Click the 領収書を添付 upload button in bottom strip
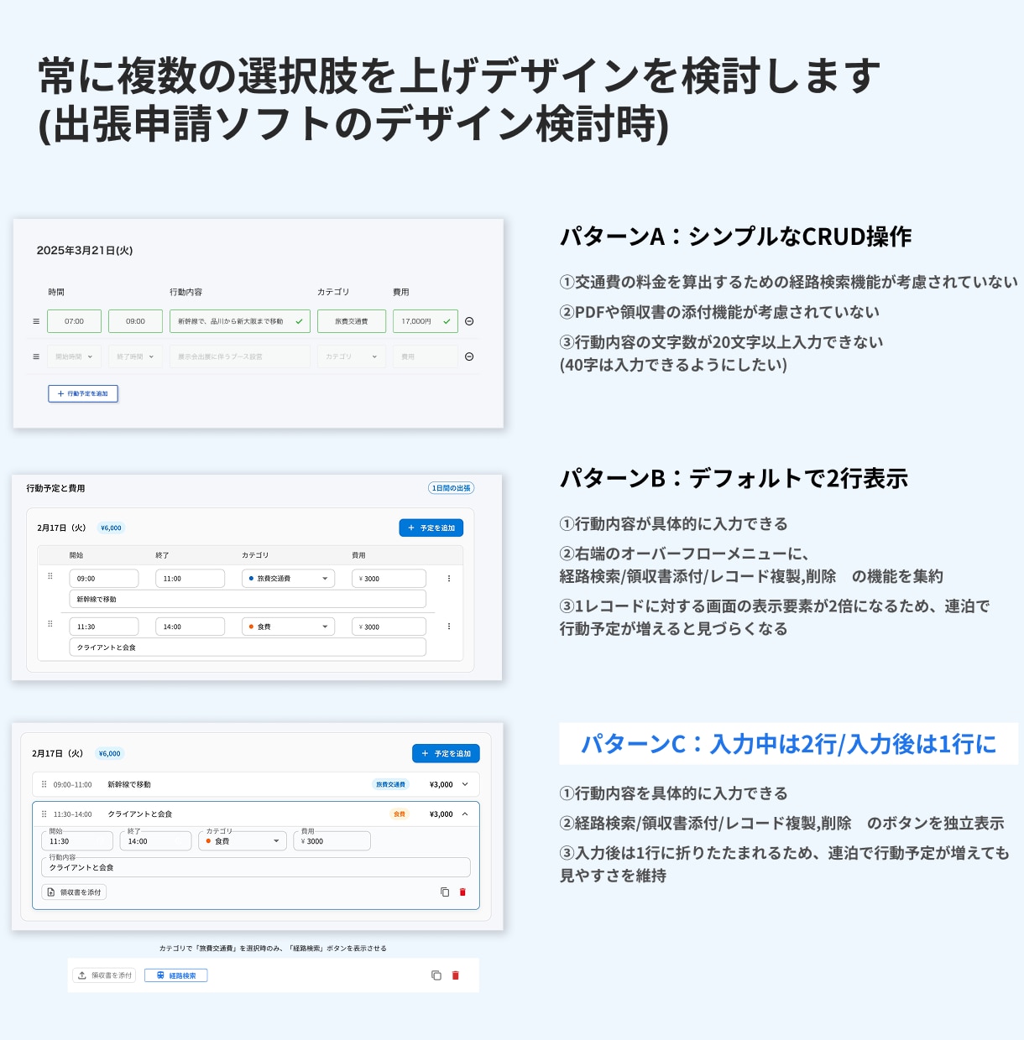 [x=104, y=975]
